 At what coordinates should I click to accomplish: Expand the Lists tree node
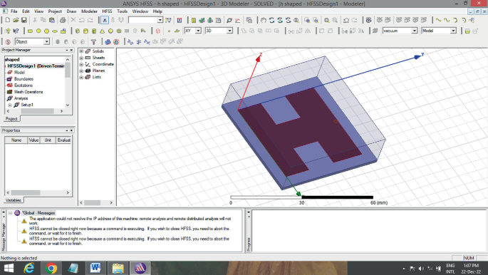(x=81, y=77)
